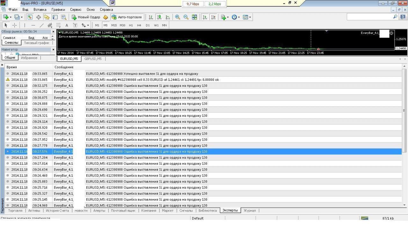
Task: Switch to M5 timeframe
Action: pyautogui.click(x=106, y=25)
